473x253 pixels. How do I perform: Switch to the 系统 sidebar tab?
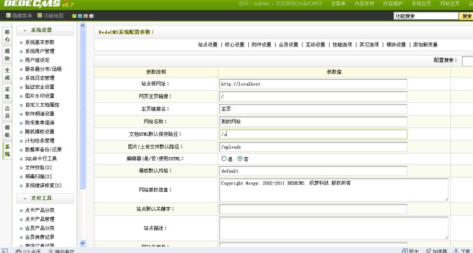[x=8, y=150]
